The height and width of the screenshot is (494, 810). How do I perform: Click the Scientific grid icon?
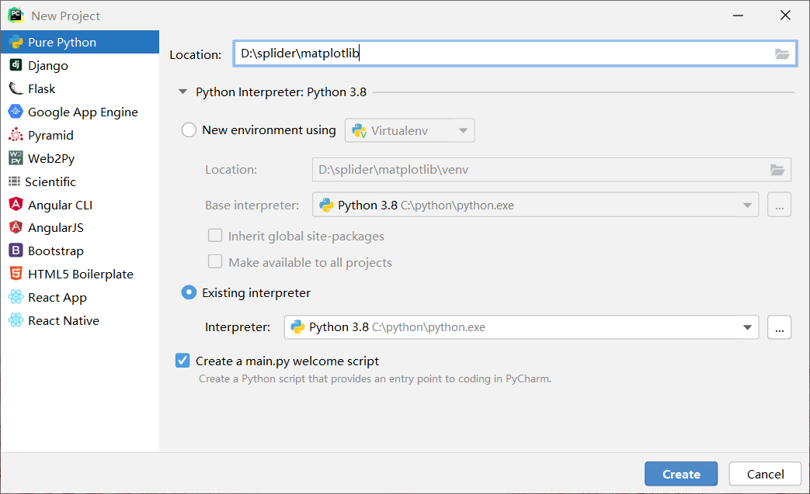(x=15, y=181)
